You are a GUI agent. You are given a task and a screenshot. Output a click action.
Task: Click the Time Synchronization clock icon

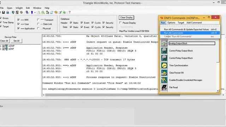[x=164, y=65]
